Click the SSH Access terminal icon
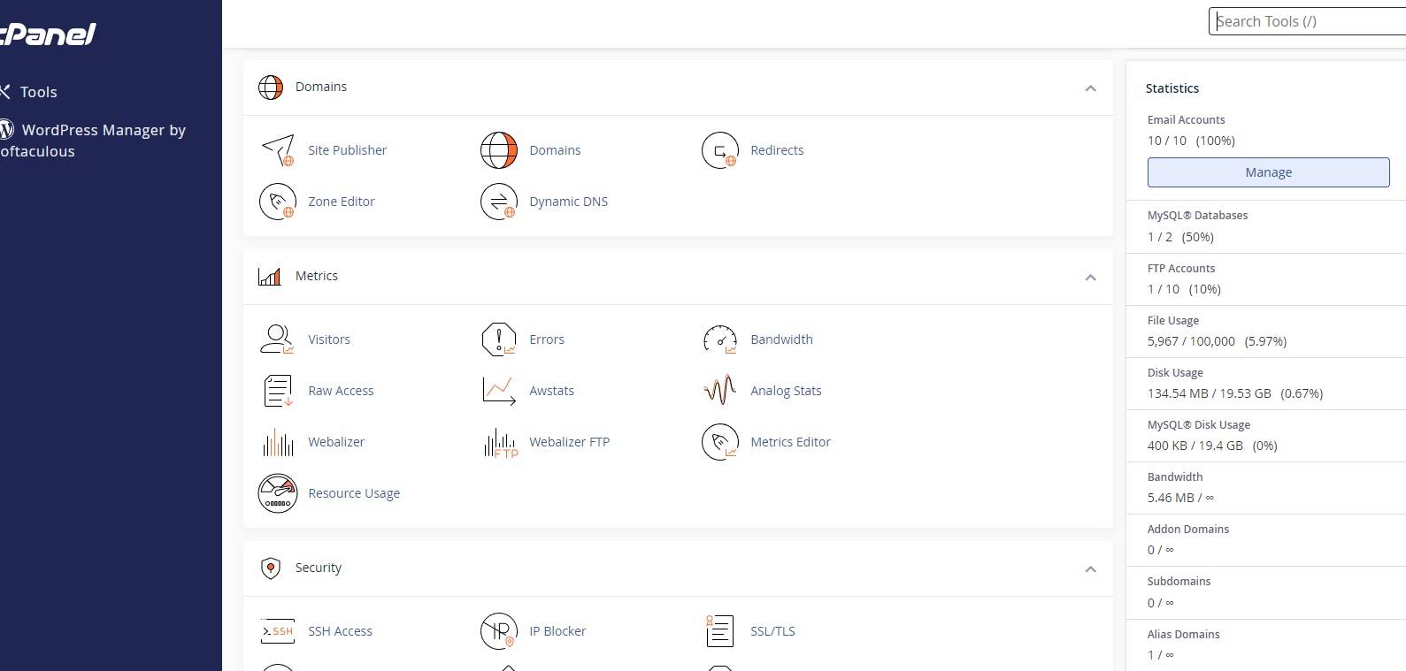 (x=278, y=631)
